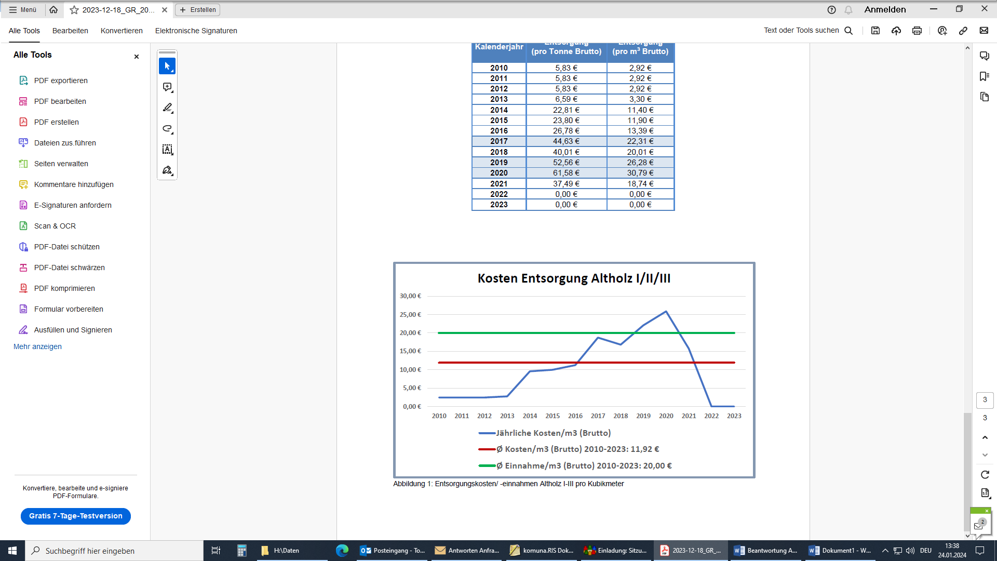This screenshot has width=997, height=561.
Task: Open the Windows Start menu
Action: (12, 551)
